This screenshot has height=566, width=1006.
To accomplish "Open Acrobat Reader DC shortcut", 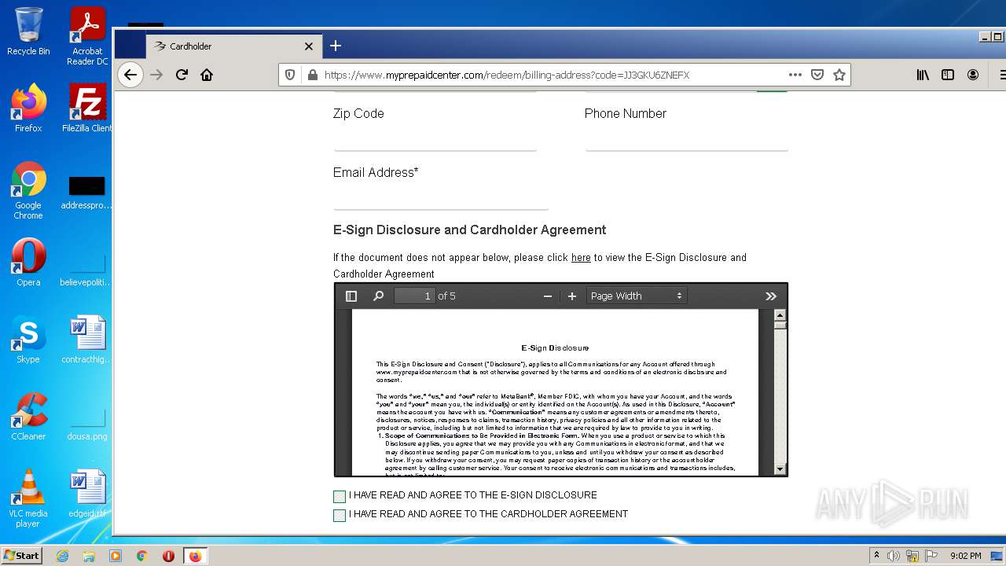I will tap(87, 36).
